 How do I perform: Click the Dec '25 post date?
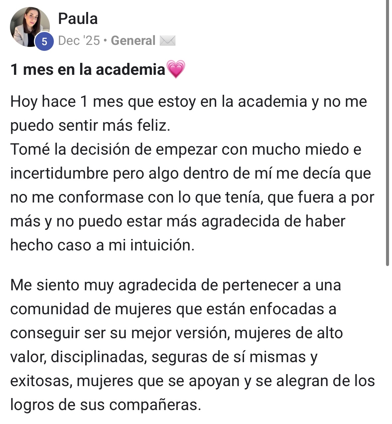pyautogui.click(x=79, y=41)
